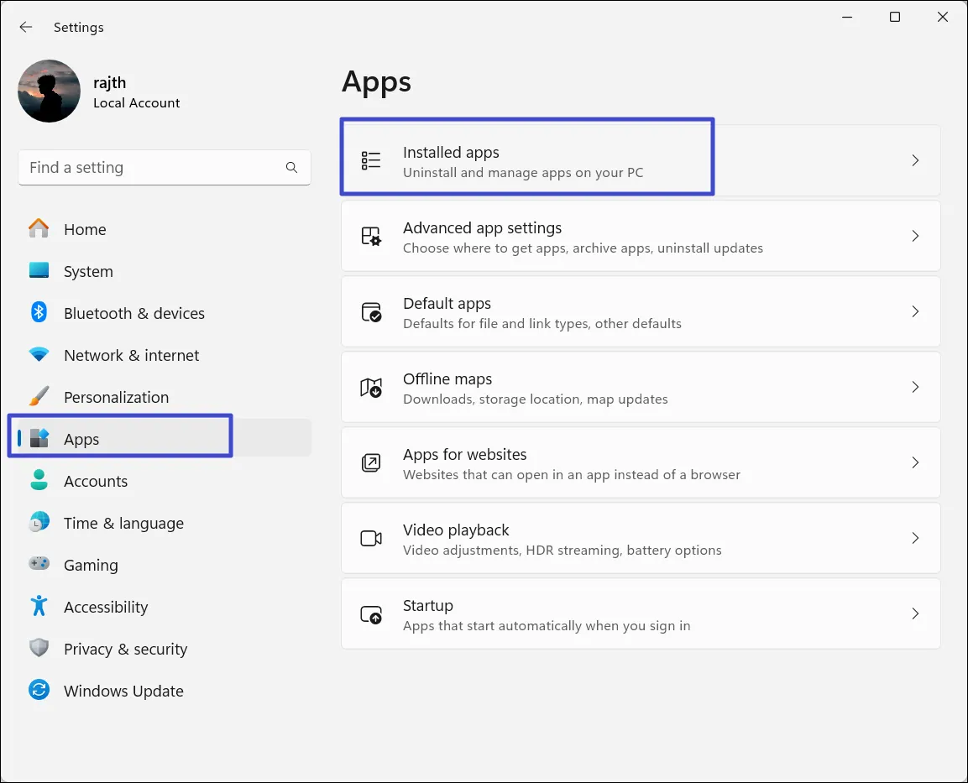Open Time & language settings section

pyautogui.click(x=123, y=523)
